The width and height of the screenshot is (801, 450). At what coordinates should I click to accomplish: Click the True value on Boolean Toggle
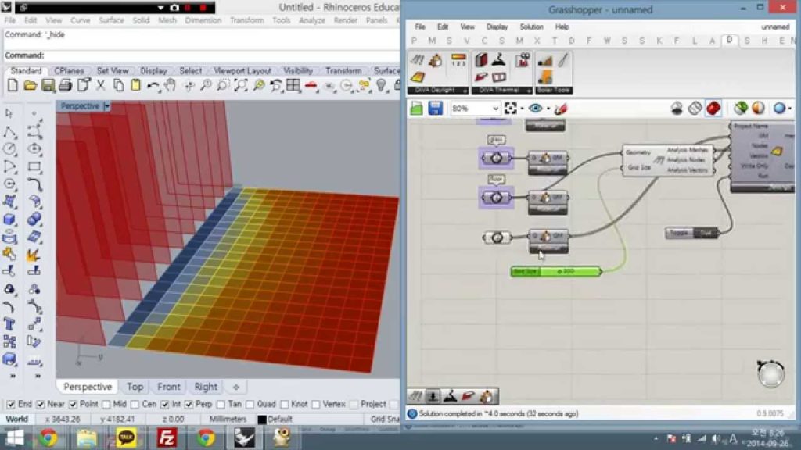[705, 233]
